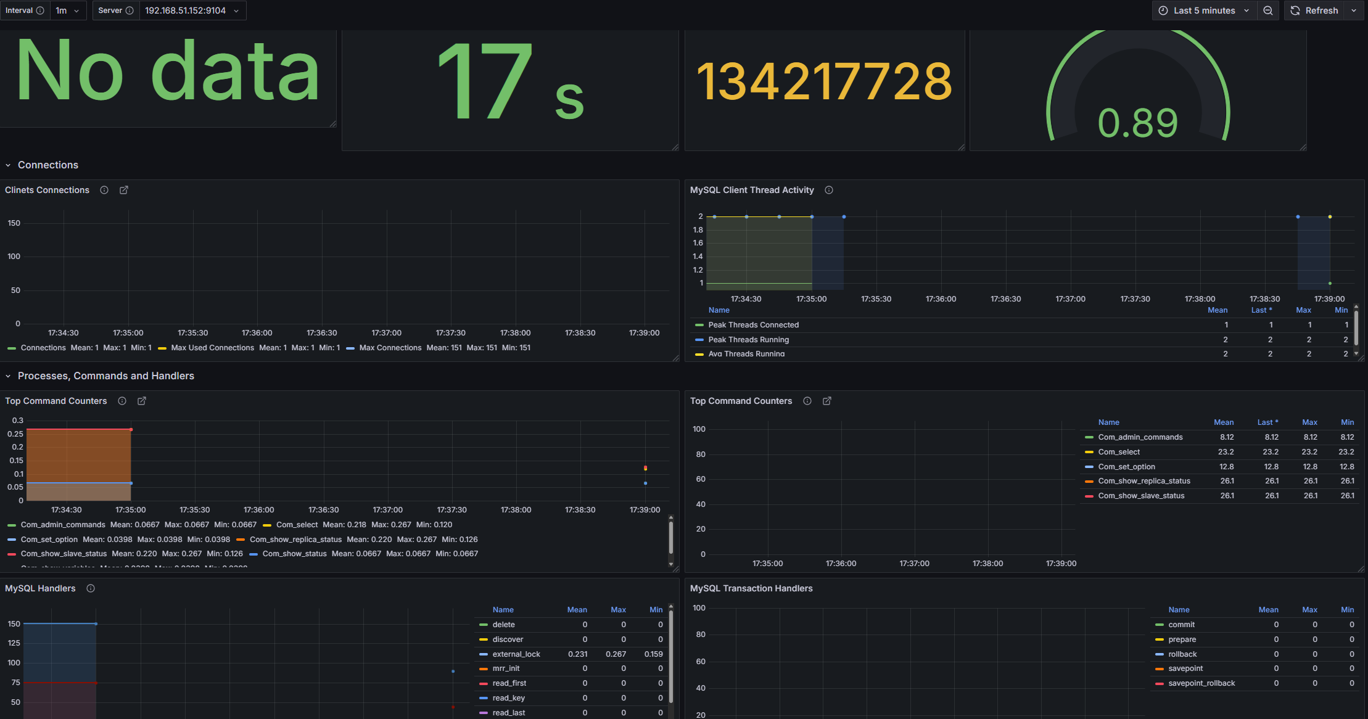Click info icon beside MySQL Client Thread Activity
The width and height of the screenshot is (1368, 719).
pyautogui.click(x=829, y=190)
